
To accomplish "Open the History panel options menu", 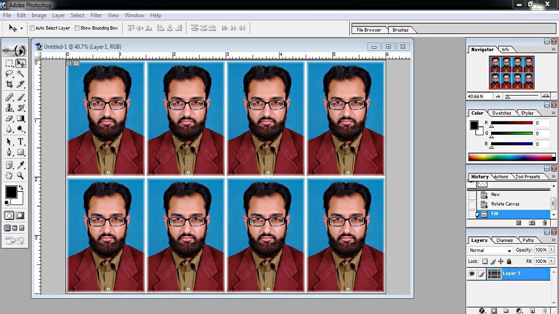I will point(554,177).
